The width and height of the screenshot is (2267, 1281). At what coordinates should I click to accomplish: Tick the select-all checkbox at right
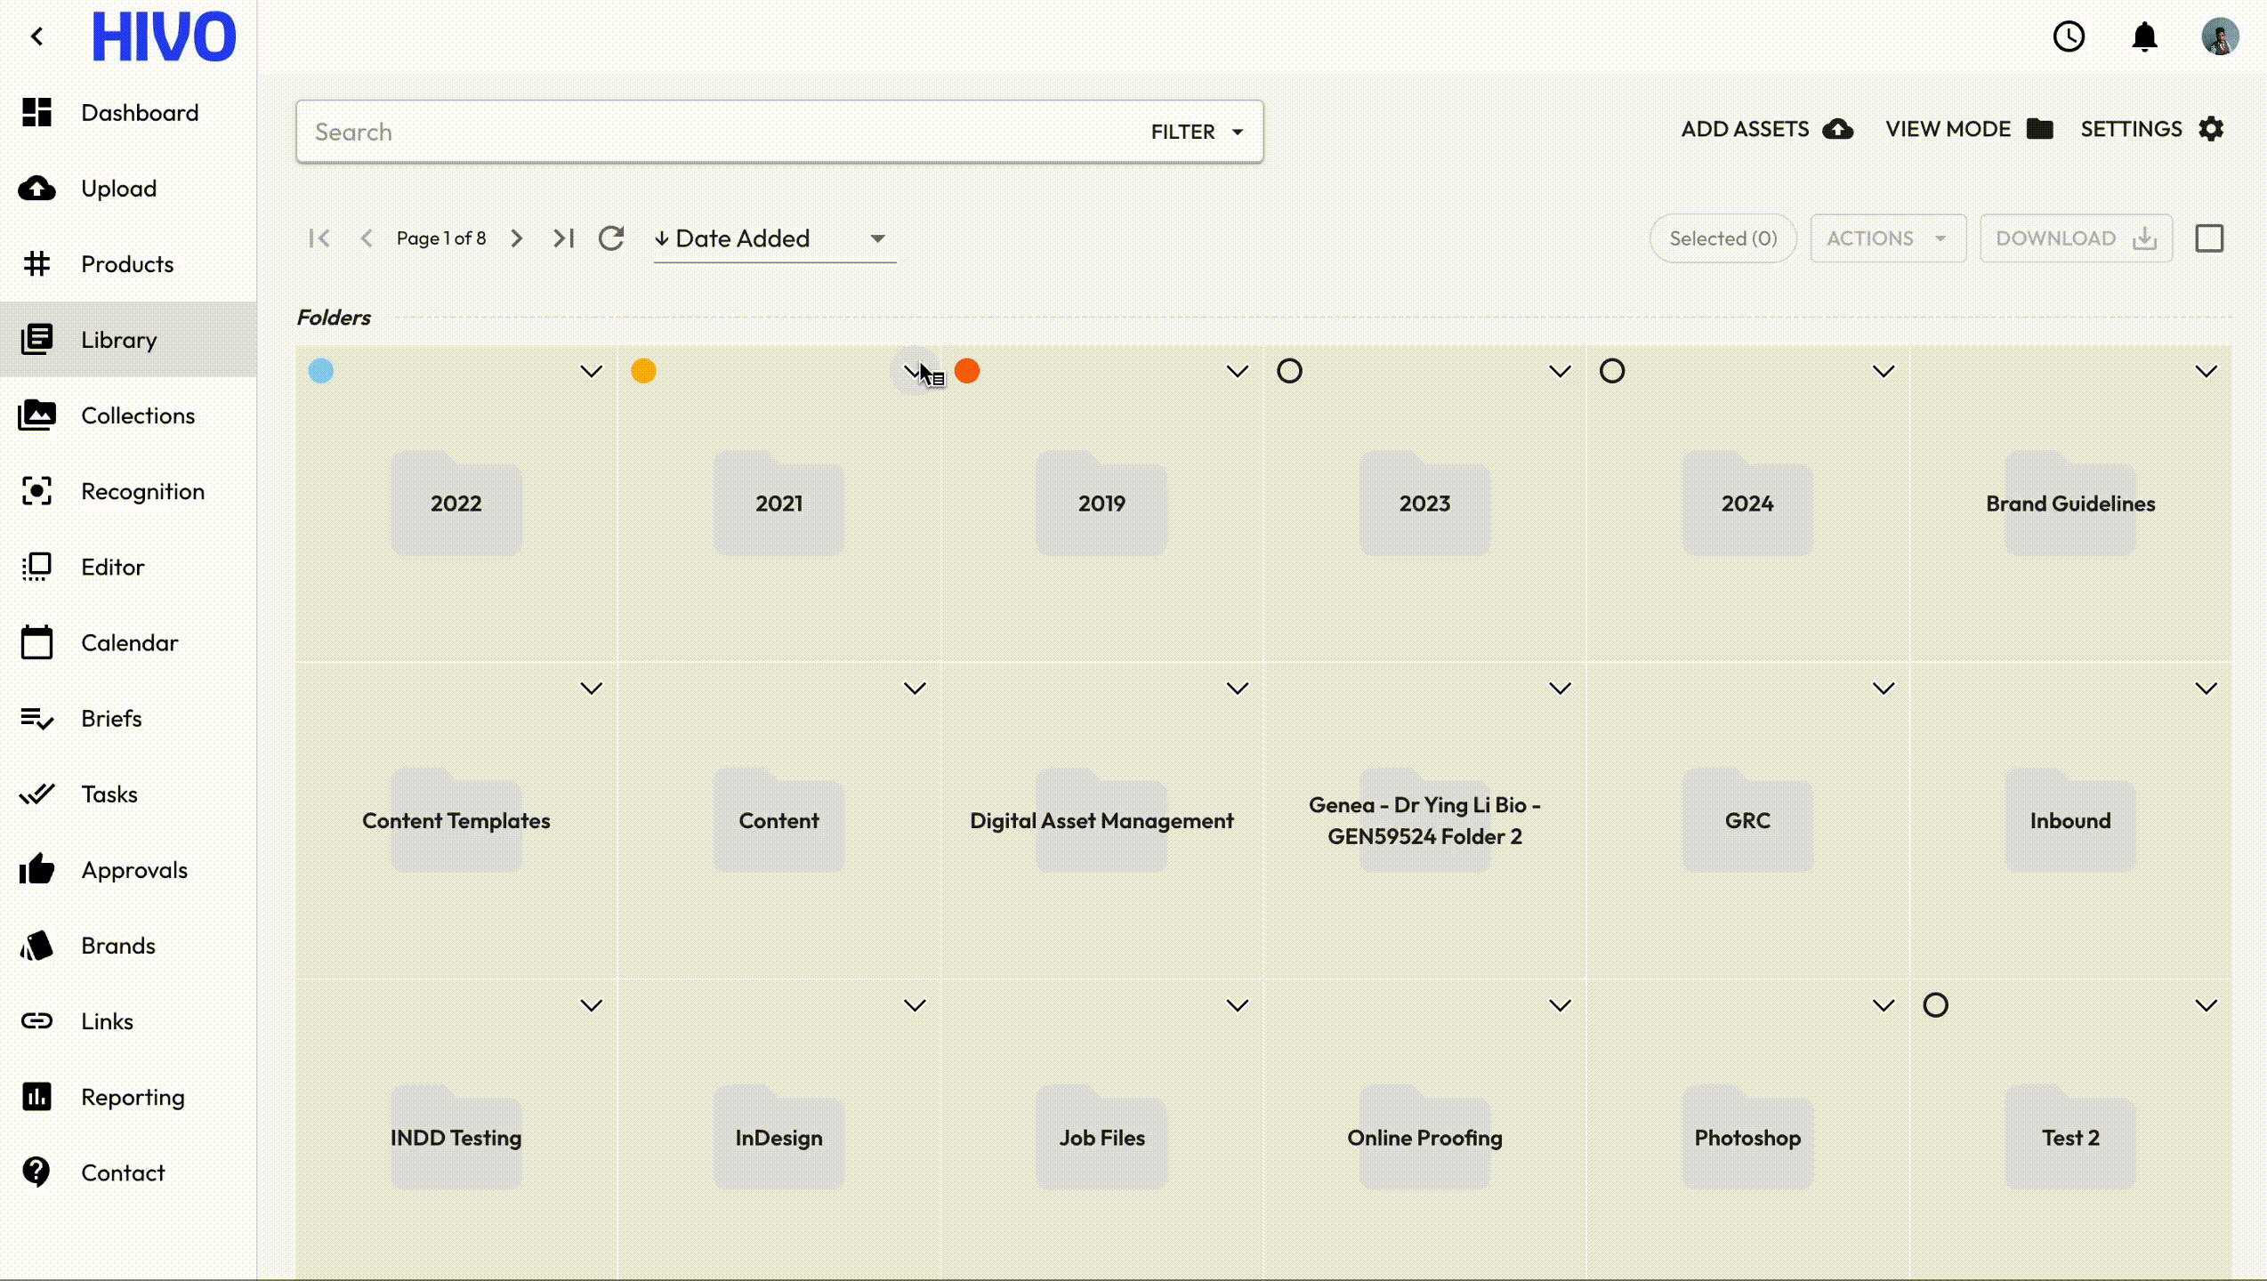[2209, 238]
